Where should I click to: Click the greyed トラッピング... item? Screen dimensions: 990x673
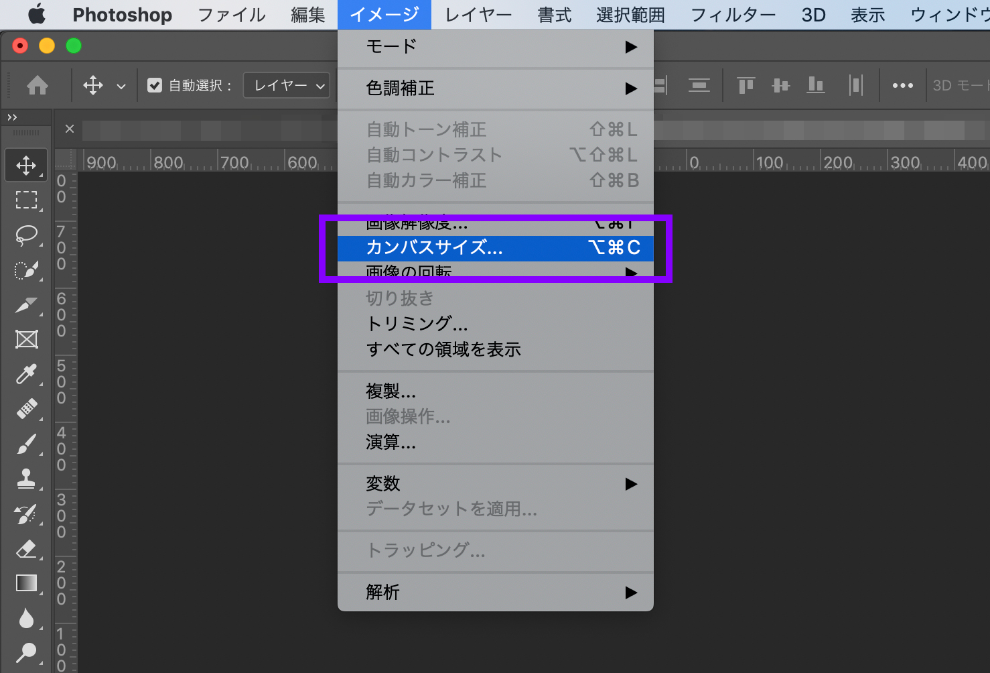click(496, 550)
